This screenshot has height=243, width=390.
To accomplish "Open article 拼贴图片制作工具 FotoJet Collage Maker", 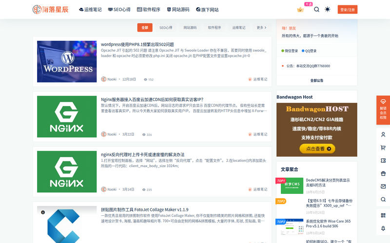I will pos(144,209).
